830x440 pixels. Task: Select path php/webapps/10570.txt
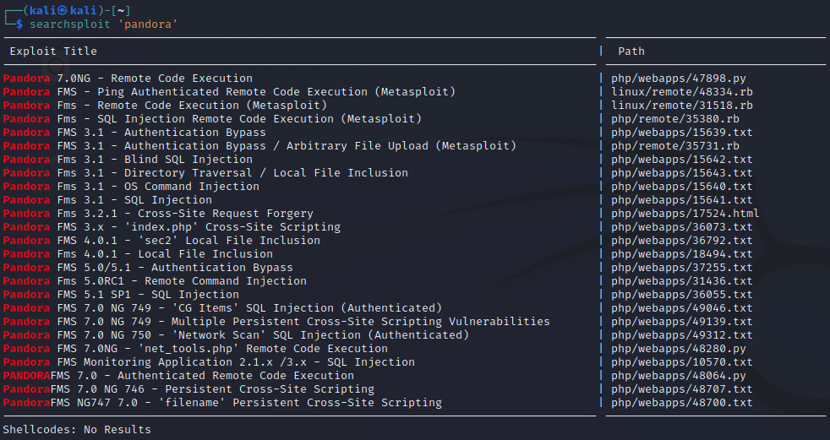click(682, 362)
